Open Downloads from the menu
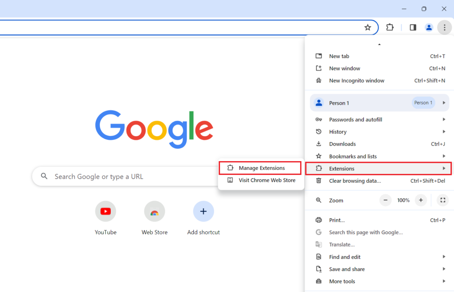This screenshot has height=292, width=454. (x=380, y=144)
